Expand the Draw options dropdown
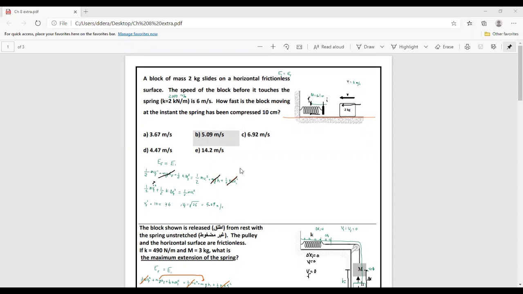 click(382, 47)
